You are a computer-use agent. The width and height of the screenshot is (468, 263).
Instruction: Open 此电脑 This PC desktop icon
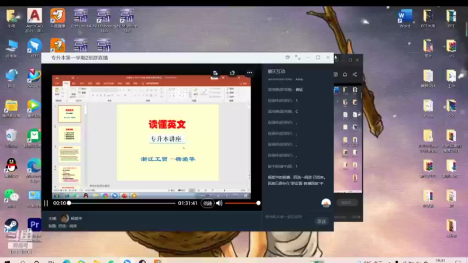(x=11, y=49)
